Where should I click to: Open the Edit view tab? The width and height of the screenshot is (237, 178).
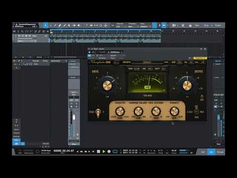click(203, 152)
